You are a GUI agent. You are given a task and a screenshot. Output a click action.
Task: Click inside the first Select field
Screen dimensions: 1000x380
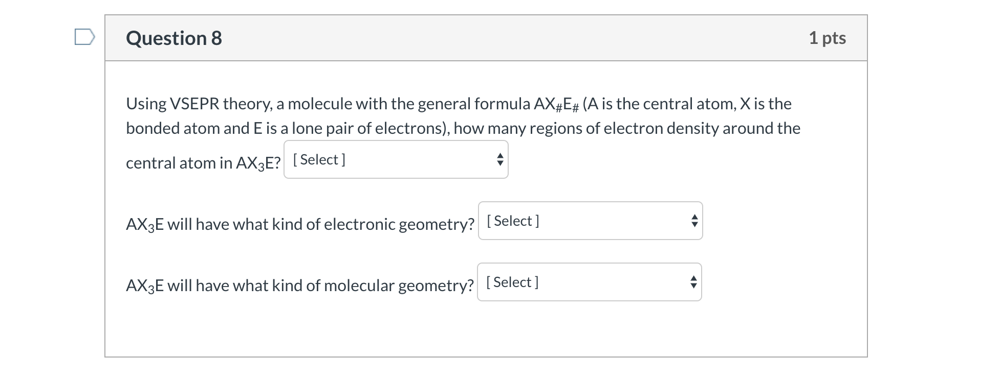pyautogui.click(x=358, y=159)
